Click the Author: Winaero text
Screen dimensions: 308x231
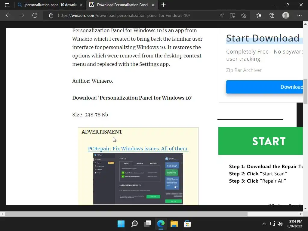tap(93, 81)
